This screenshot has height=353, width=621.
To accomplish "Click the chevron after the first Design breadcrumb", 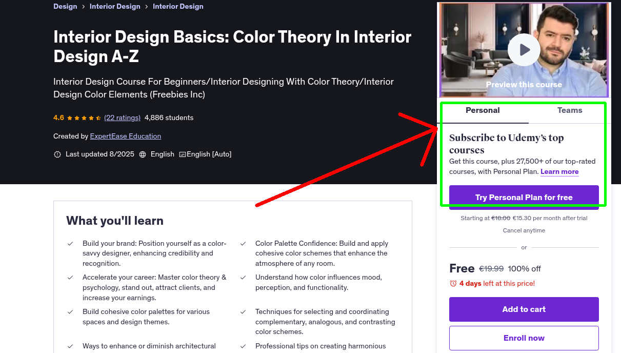I will (84, 7).
